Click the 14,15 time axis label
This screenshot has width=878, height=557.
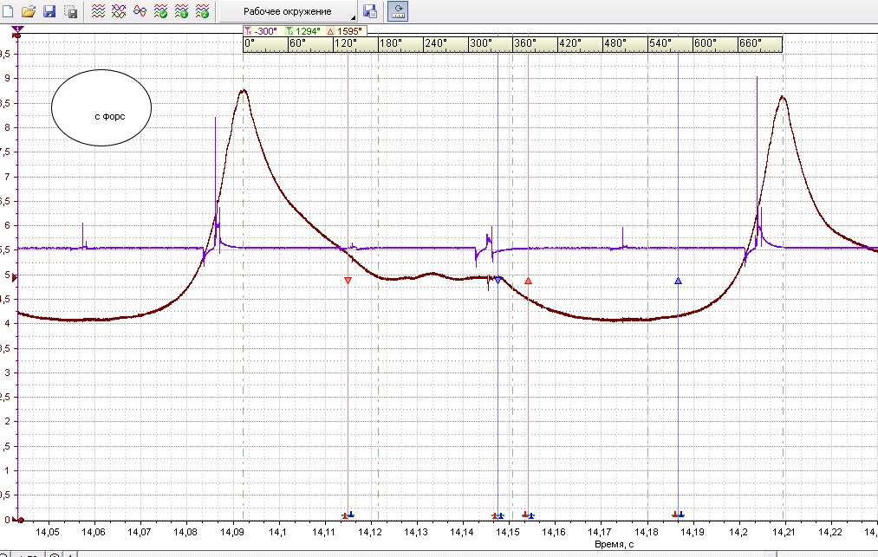508,532
